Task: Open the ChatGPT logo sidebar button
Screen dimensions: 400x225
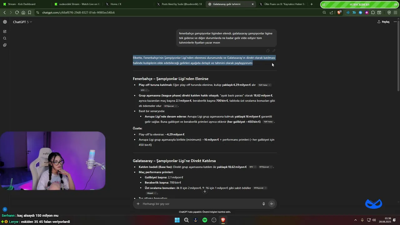Action: coord(5,22)
